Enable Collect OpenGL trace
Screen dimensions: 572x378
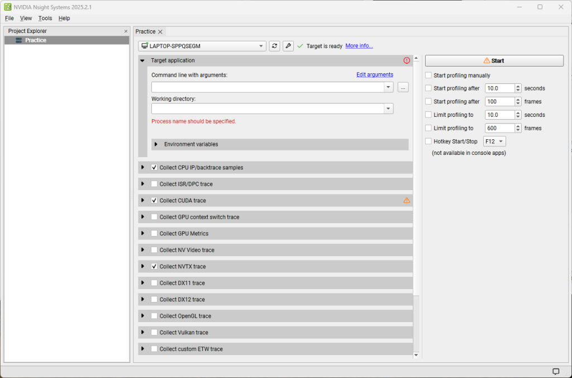pyautogui.click(x=154, y=316)
